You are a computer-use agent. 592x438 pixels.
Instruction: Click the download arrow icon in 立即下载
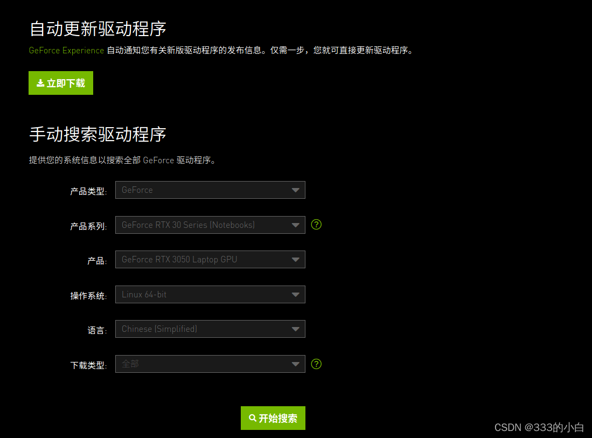pyautogui.click(x=40, y=83)
